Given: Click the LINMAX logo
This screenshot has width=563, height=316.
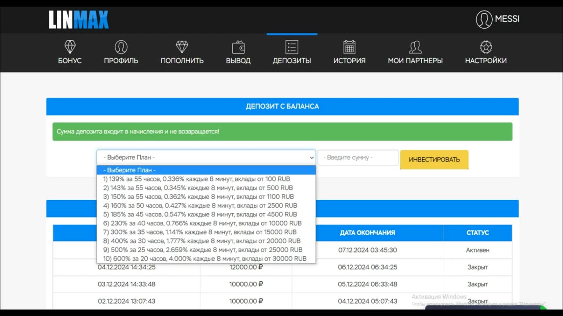Looking at the screenshot, I should point(79,20).
